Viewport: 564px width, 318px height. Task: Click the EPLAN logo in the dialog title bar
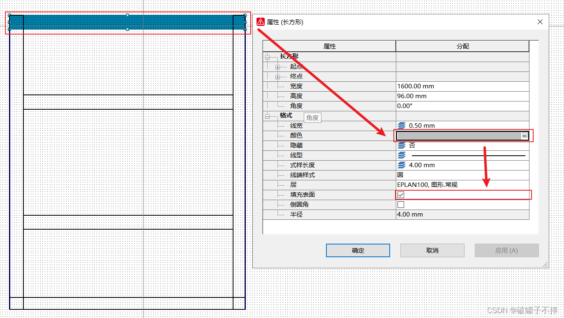tap(260, 22)
